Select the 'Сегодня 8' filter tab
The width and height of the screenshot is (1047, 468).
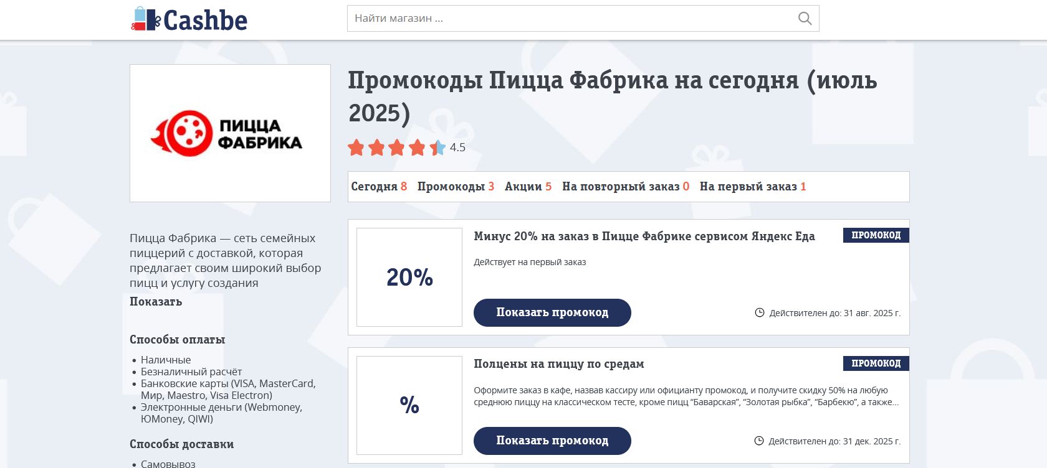coord(379,187)
